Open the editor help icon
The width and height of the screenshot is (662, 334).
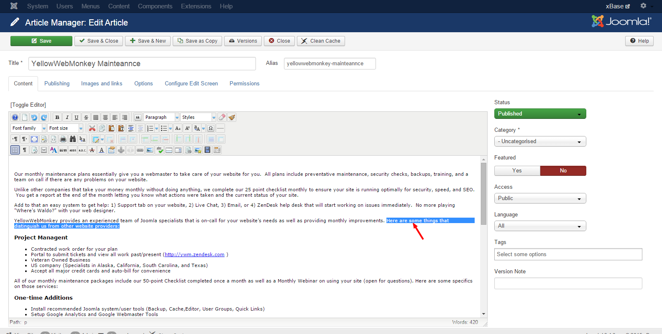click(x=15, y=117)
